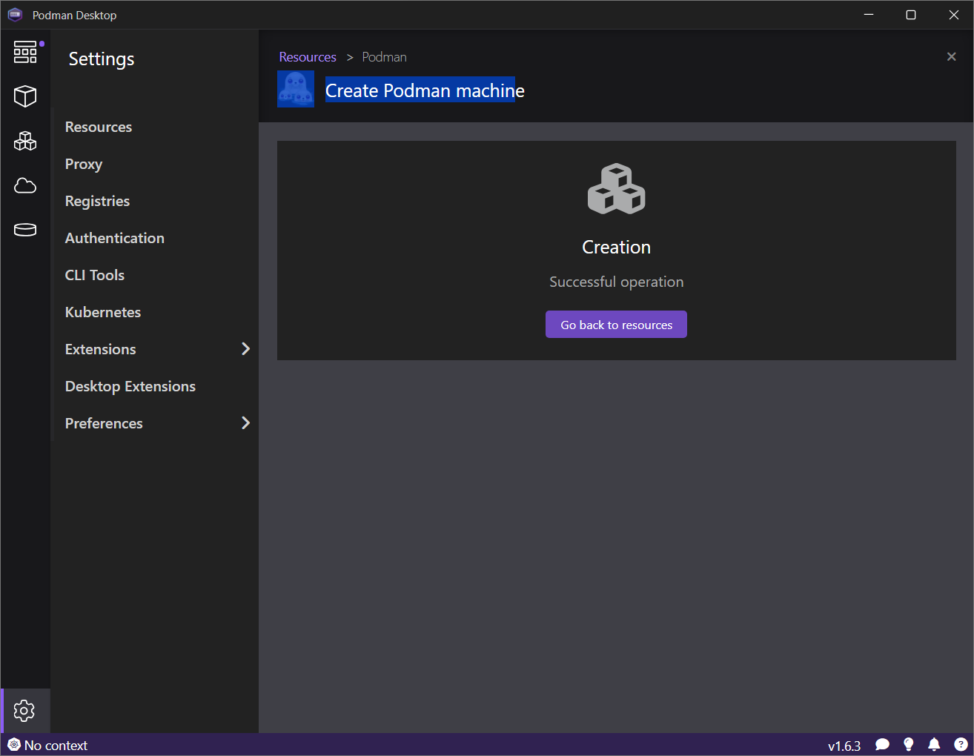
Task: Expand the Extensions submenu chevron
Action: tap(245, 349)
